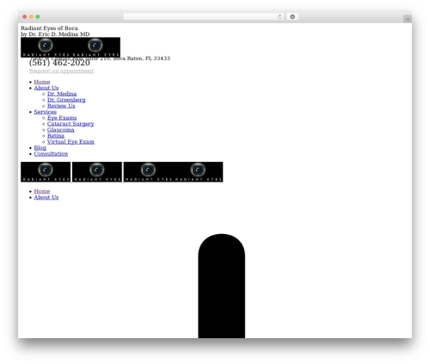
Task: Click the green maximize window dot
Action: click(38, 16)
